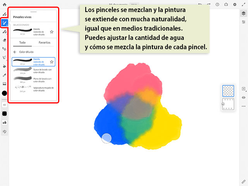Select the Paint Bucket fill tool
Screen dimensions: 248x186
click(5, 66)
